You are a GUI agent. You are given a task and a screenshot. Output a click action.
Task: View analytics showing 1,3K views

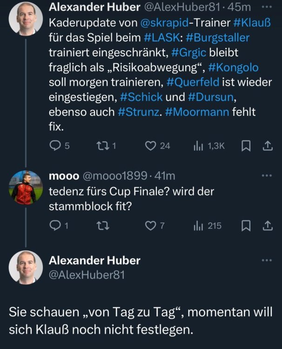pyautogui.click(x=197, y=146)
